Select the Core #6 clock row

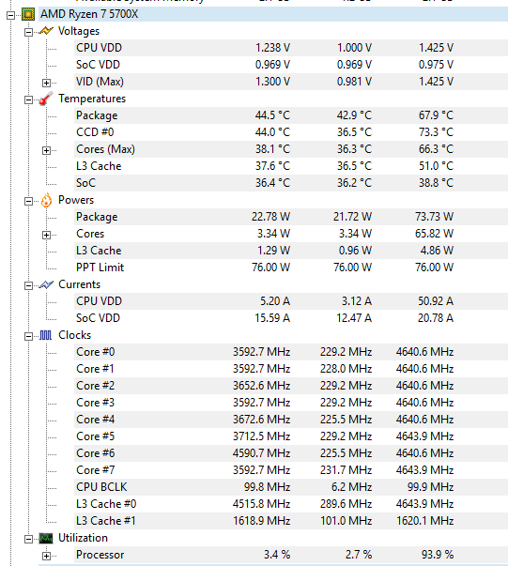(x=291, y=453)
